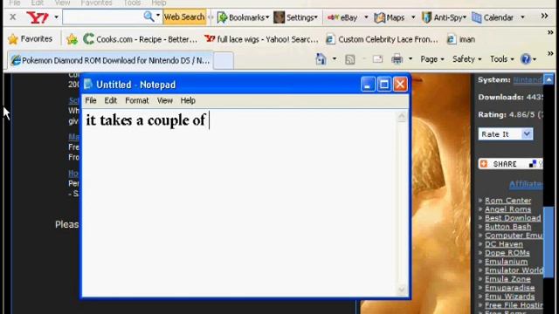Show more Yahoo toolbar items chevron
This screenshot has width=559, height=314.
(544, 16)
